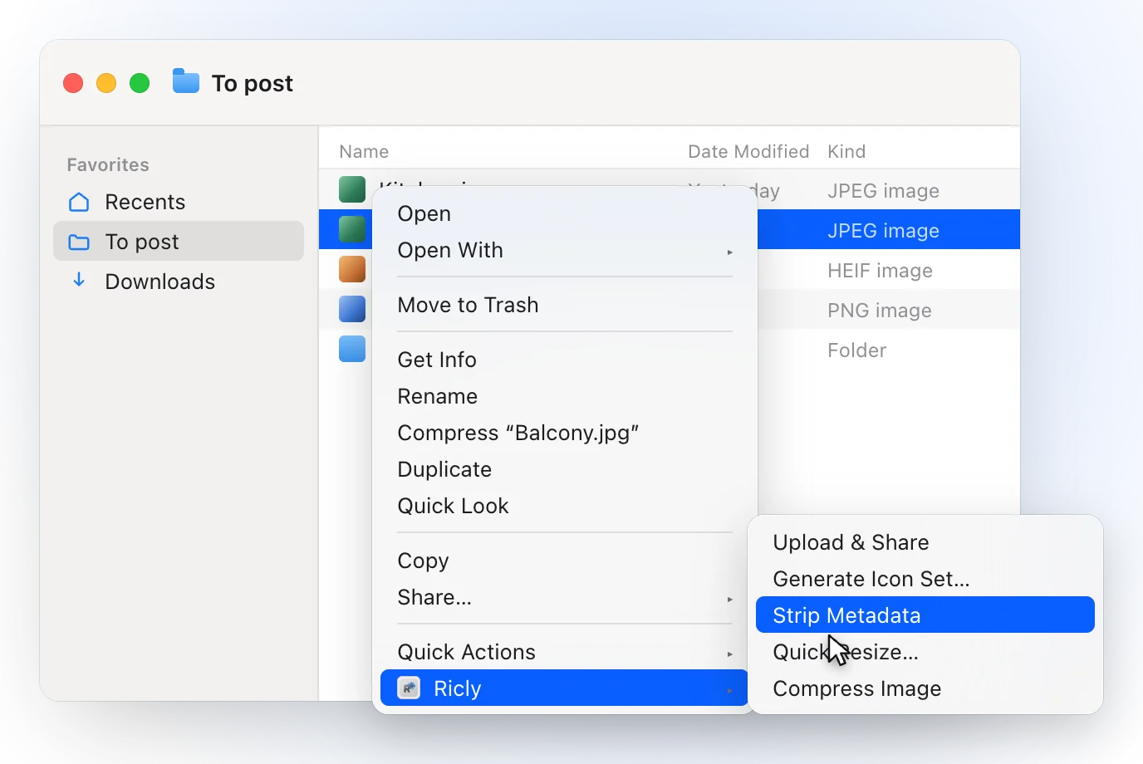Select the To post folder in sidebar
Viewport: 1143px width, 764px height.
click(179, 242)
